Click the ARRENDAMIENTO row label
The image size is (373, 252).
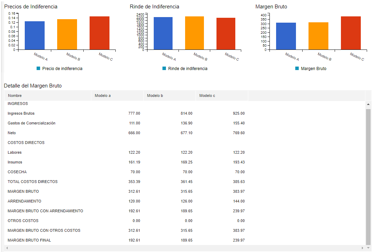pyautogui.click(x=24, y=201)
